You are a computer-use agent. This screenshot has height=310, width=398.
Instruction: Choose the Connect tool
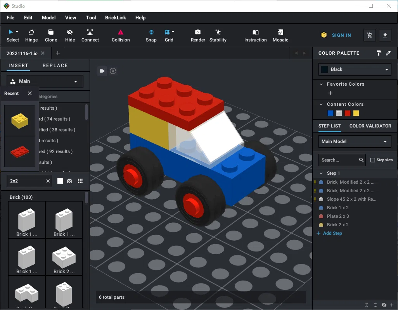pos(90,36)
